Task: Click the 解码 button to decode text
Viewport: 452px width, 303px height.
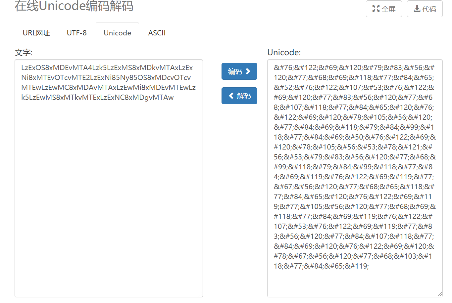Action: pos(239,96)
